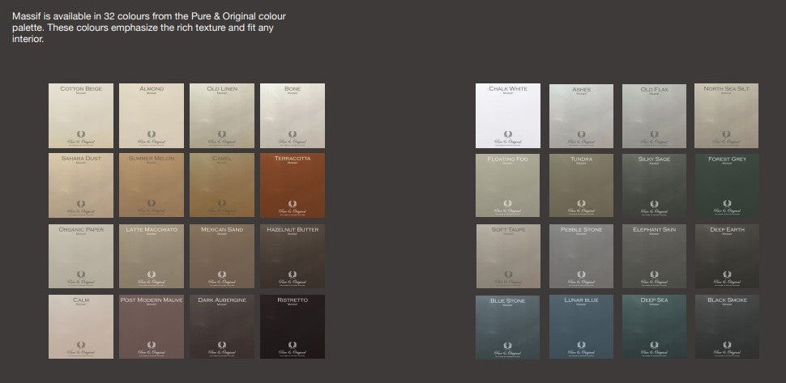Click the Old Linen colour swatch
The image size is (786, 383).
click(x=222, y=115)
